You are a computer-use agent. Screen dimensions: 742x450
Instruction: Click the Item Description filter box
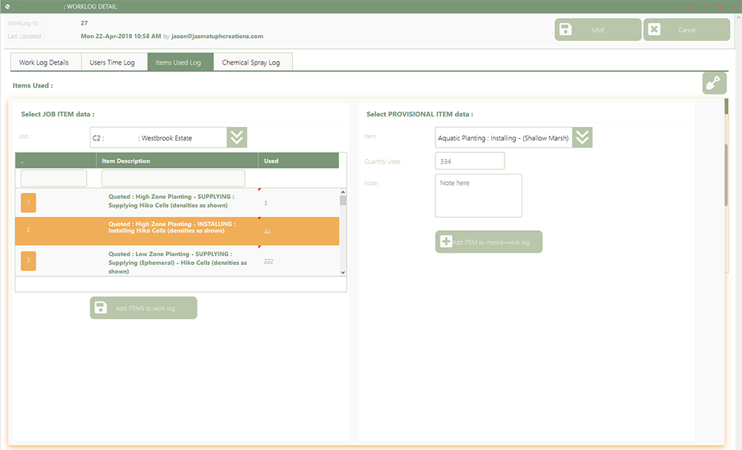[x=173, y=178]
